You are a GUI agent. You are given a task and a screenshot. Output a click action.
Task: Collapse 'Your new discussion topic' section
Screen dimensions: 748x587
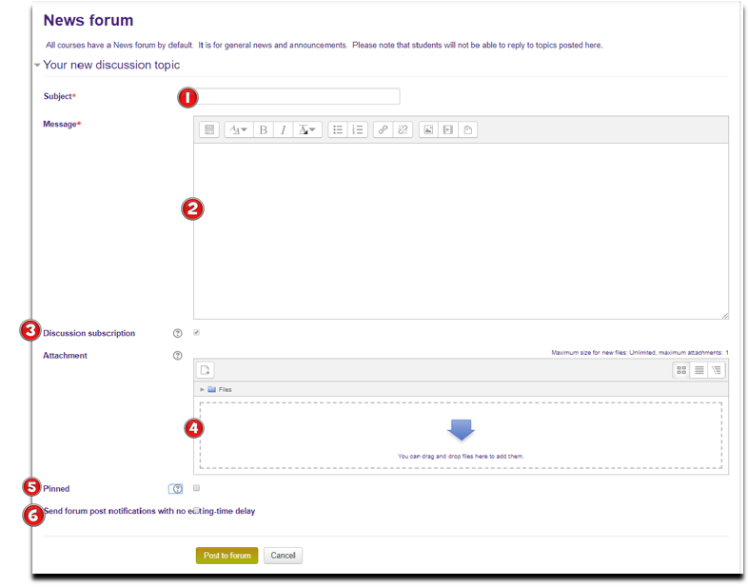[x=37, y=66]
